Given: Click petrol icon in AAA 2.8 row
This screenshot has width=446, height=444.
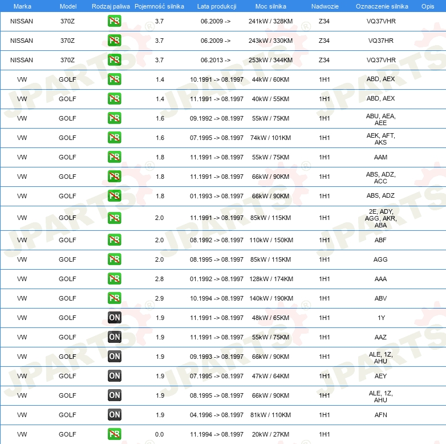Looking at the screenshot, I should click(114, 278).
